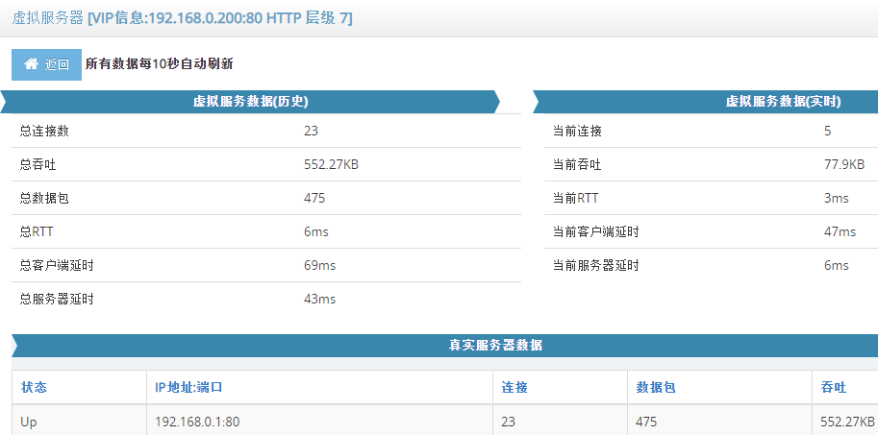Click the auto-refresh notice text 所有数据每10秒自动刷新
This screenshot has height=435, width=878.
(x=159, y=64)
